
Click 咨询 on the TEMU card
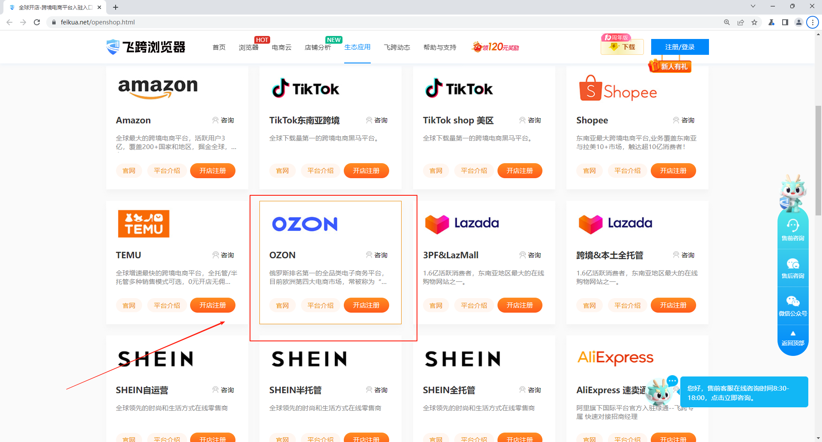(223, 255)
